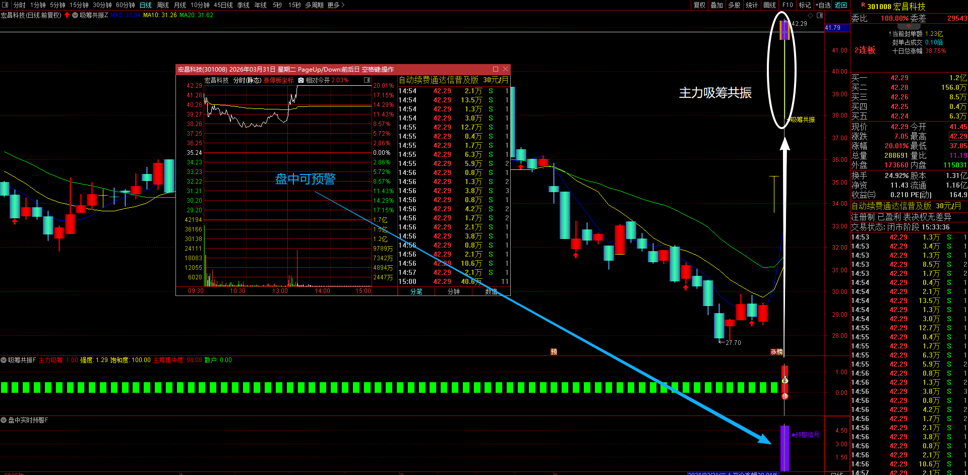
Task: Click the 买一 42.29 order row
Action: tap(909, 78)
